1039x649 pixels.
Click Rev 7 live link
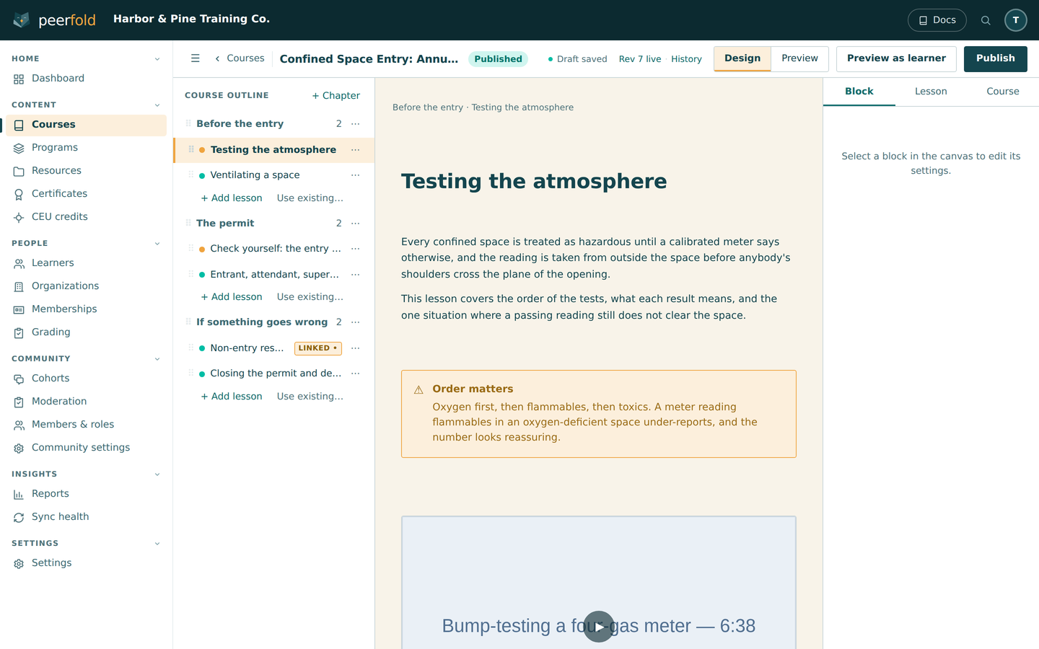click(x=640, y=59)
